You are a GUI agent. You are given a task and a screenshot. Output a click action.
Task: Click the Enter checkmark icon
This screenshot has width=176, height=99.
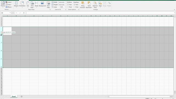click(x=20, y=13)
